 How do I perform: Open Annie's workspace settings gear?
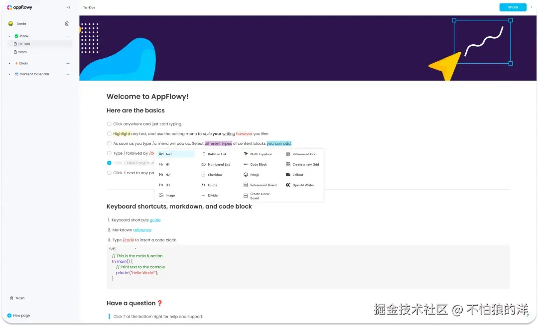[x=67, y=23]
